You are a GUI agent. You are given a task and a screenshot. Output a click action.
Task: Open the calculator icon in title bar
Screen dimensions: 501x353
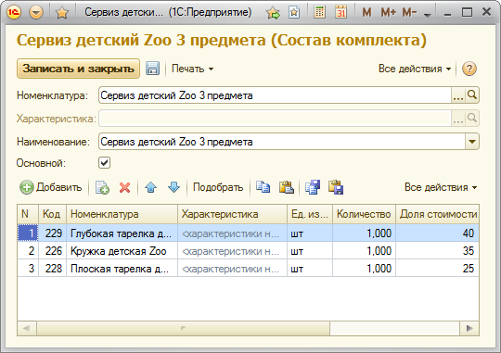pyautogui.click(x=319, y=12)
